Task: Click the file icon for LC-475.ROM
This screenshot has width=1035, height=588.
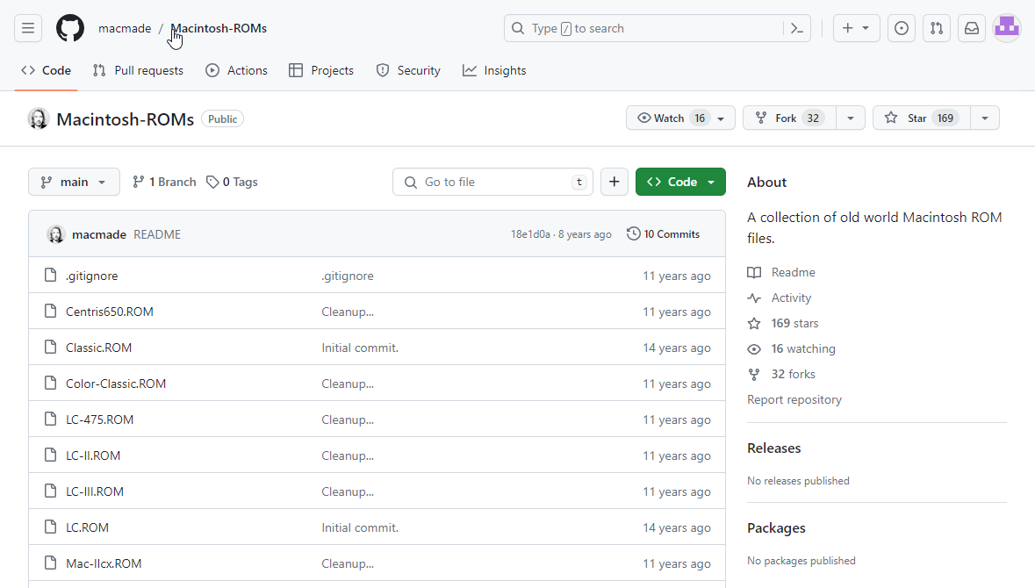Action: point(50,419)
